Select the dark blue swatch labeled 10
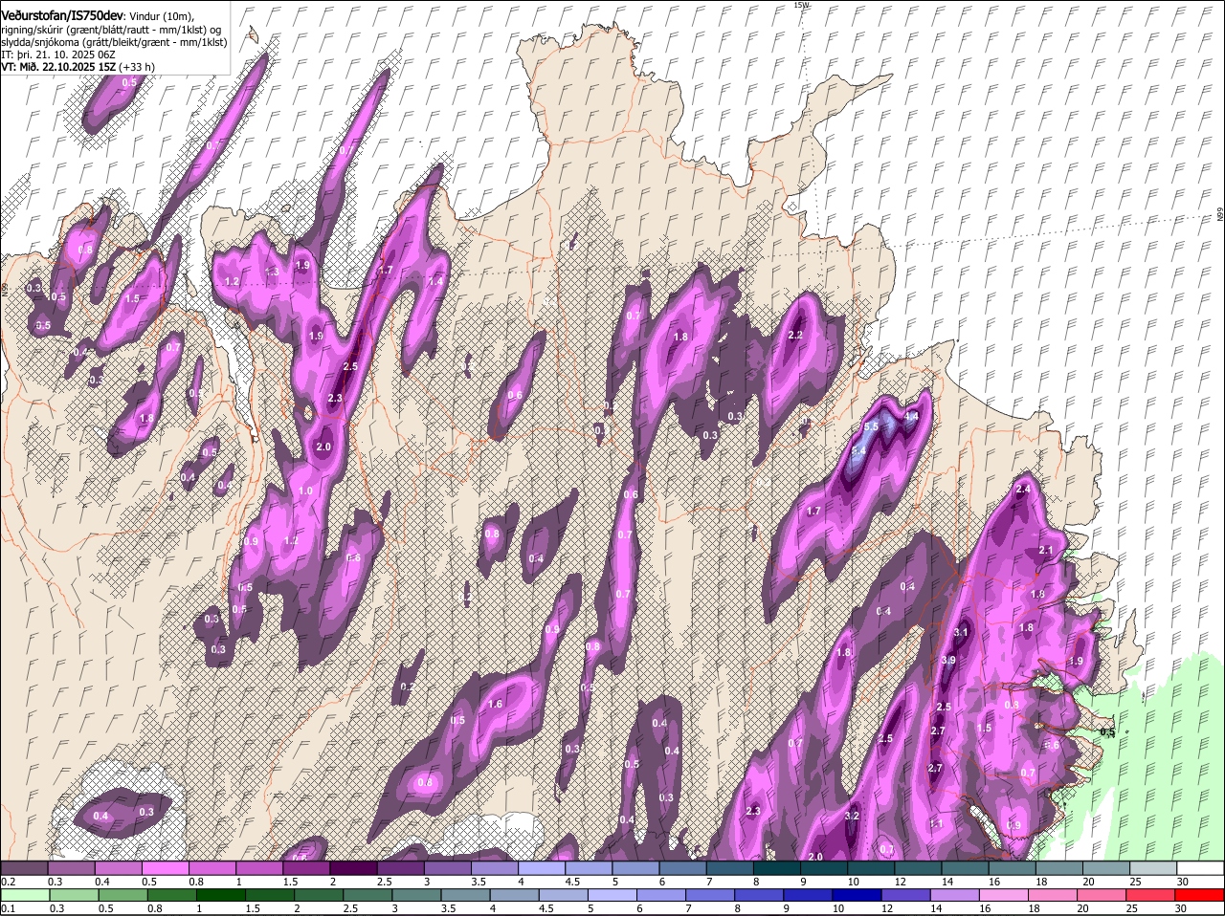1225x916 pixels. [x=856, y=895]
